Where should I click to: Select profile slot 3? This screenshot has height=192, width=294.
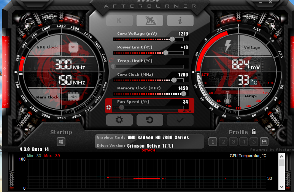pyautogui.click(x=233, y=142)
